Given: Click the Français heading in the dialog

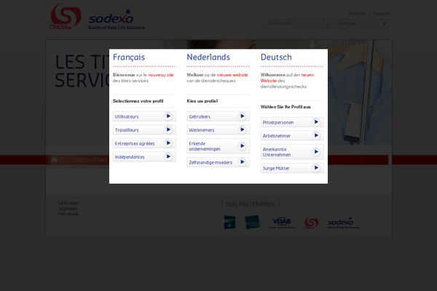Looking at the screenshot, I should 129,57.
